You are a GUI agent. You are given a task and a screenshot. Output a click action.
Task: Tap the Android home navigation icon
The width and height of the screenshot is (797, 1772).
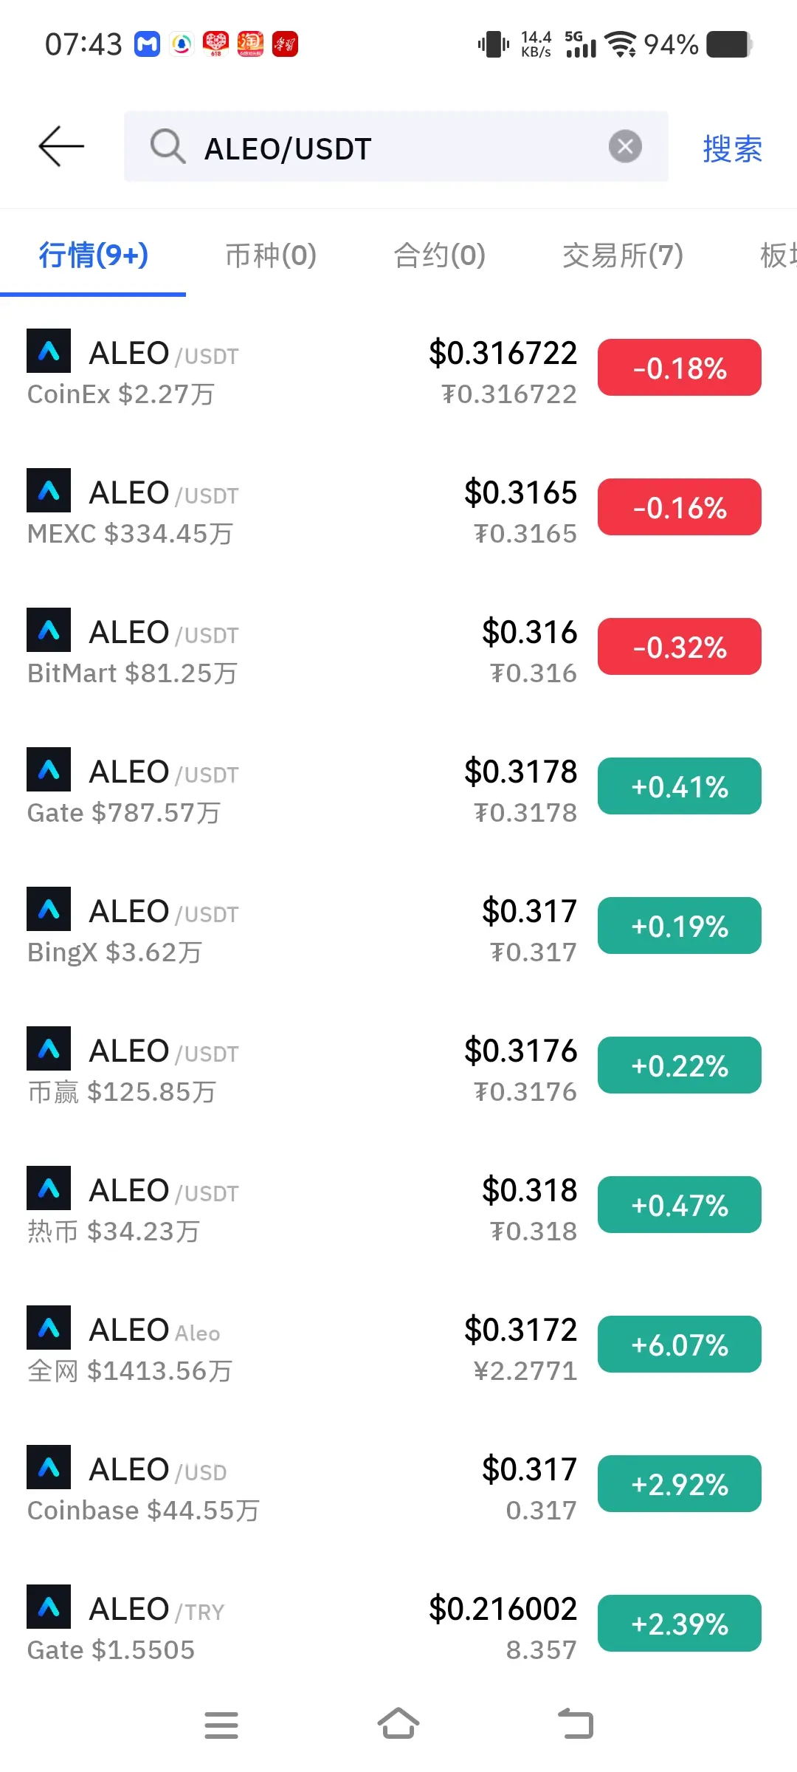tap(398, 1724)
